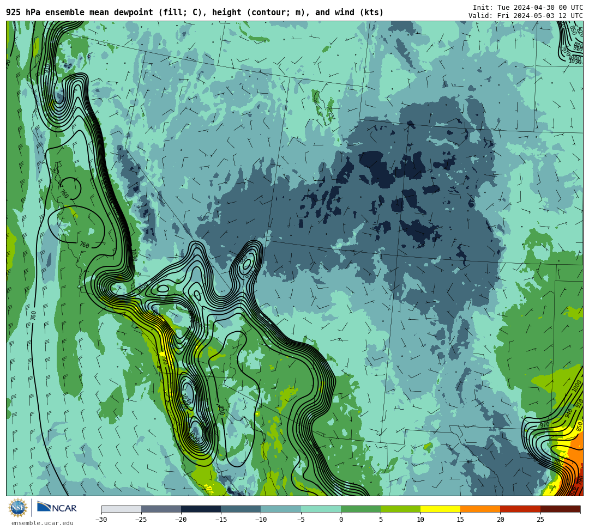The image size is (589, 530).
Task: Click the 5 to 10 lime color swatch
Action: pyautogui.click(x=400, y=509)
